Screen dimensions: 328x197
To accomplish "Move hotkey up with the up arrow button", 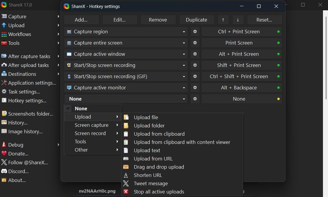I will (x=223, y=20).
